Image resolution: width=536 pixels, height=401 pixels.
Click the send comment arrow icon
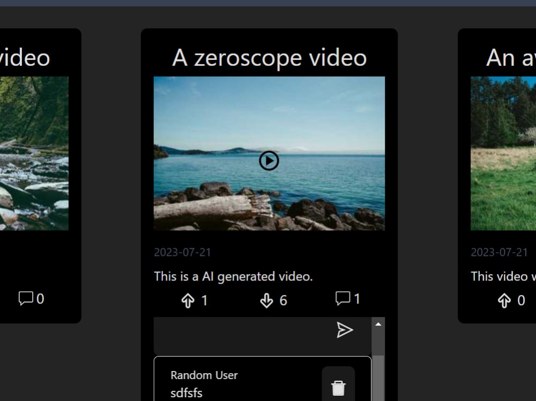tap(346, 330)
